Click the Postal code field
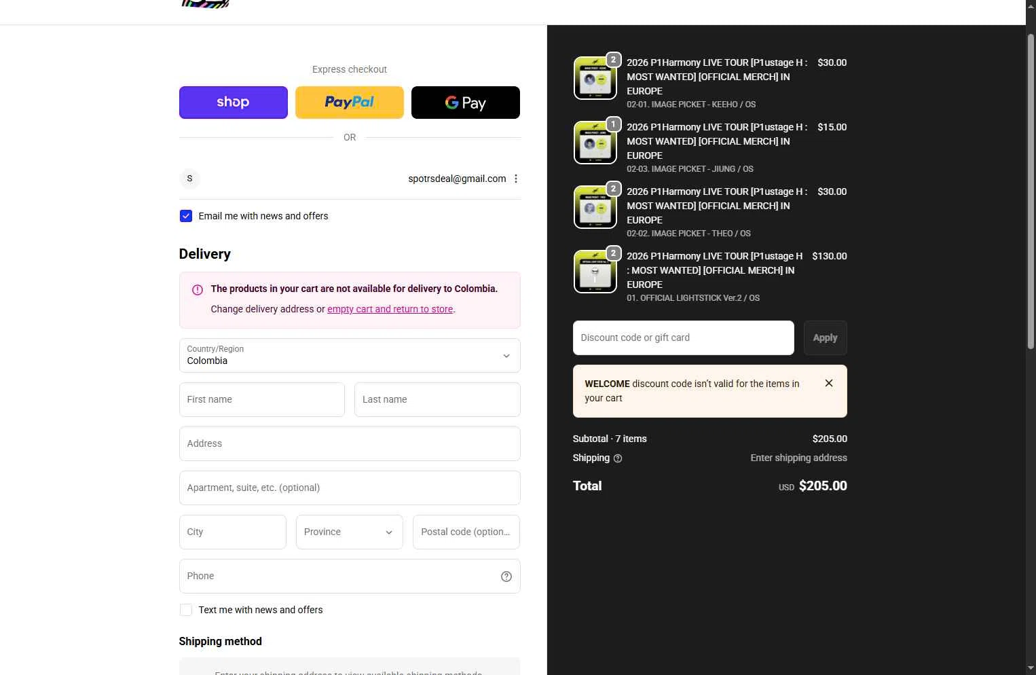1036x675 pixels. point(466,532)
